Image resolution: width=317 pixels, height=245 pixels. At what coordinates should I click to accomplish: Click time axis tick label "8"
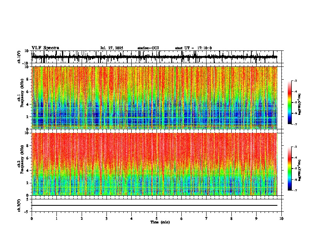pos(231,219)
